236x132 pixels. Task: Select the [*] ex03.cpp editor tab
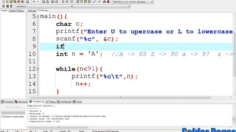[43, 11]
